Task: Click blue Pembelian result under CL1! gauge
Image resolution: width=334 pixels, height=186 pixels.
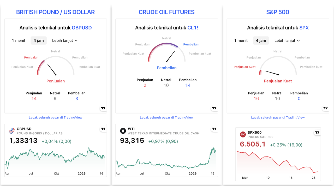Action: (167, 68)
